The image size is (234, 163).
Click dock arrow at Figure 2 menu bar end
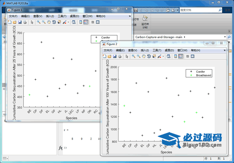coord(225,50)
